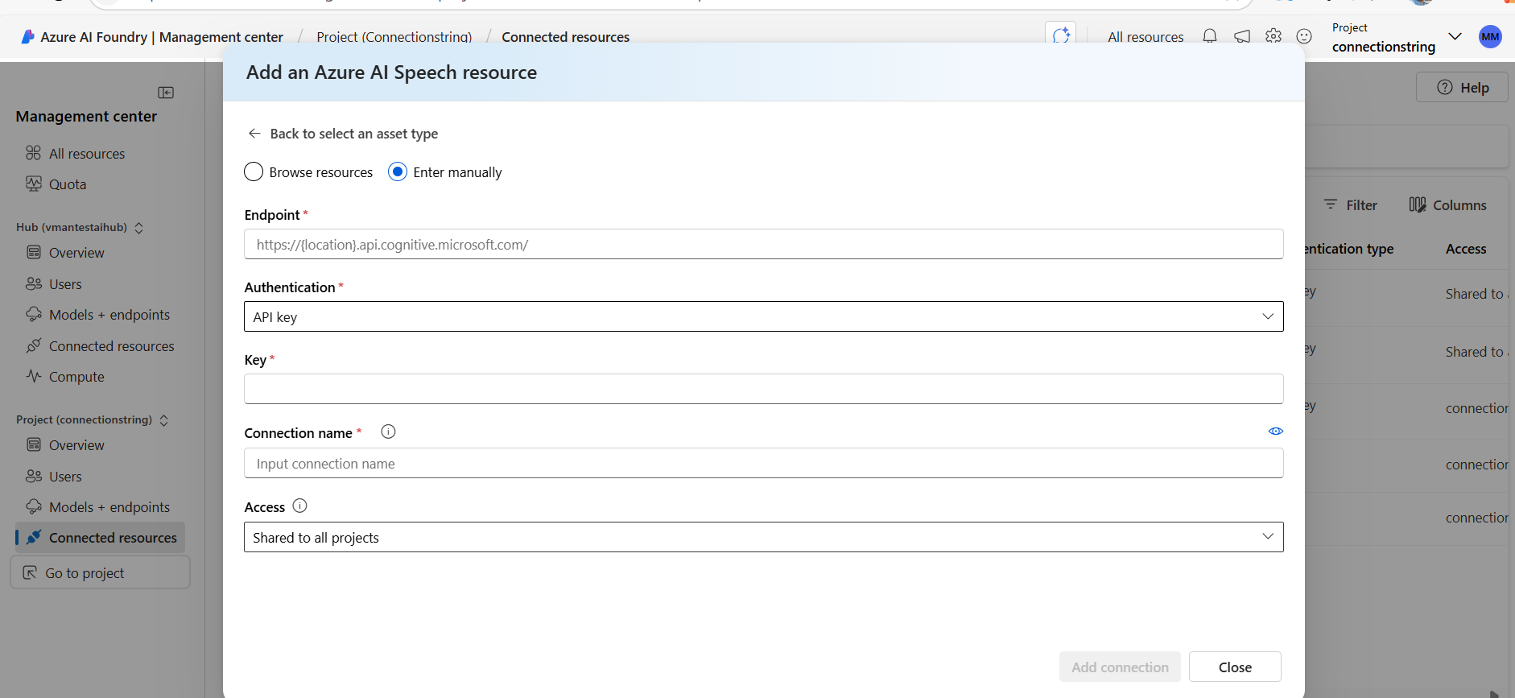Image resolution: width=1515 pixels, height=698 pixels.
Task: Click the Add connection button
Action: pos(1120,667)
